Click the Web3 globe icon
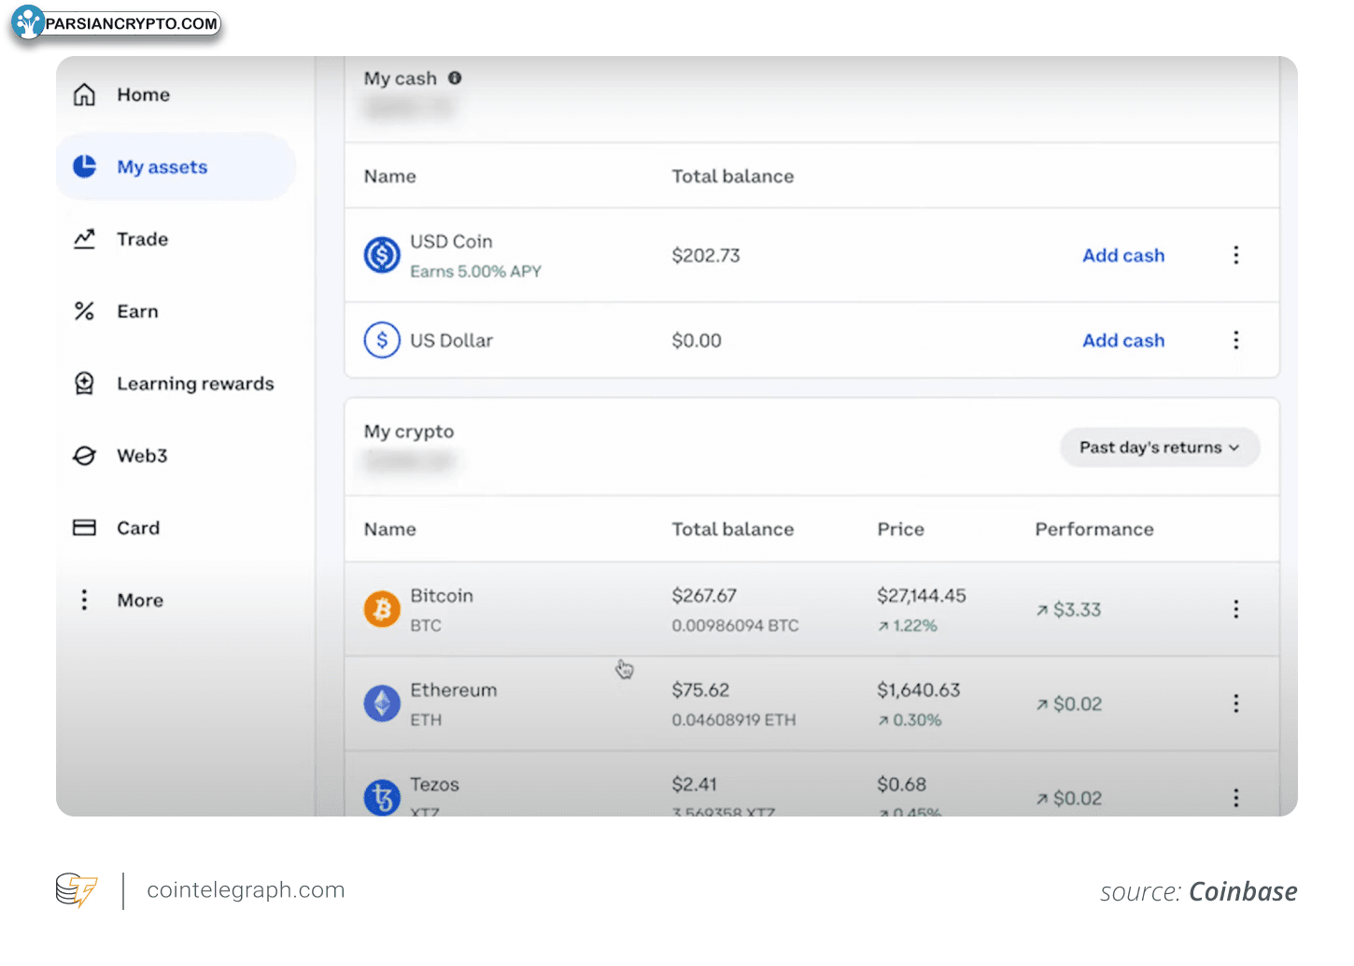Image resolution: width=1354 pixels, height=966 pixels. point(84,456)
